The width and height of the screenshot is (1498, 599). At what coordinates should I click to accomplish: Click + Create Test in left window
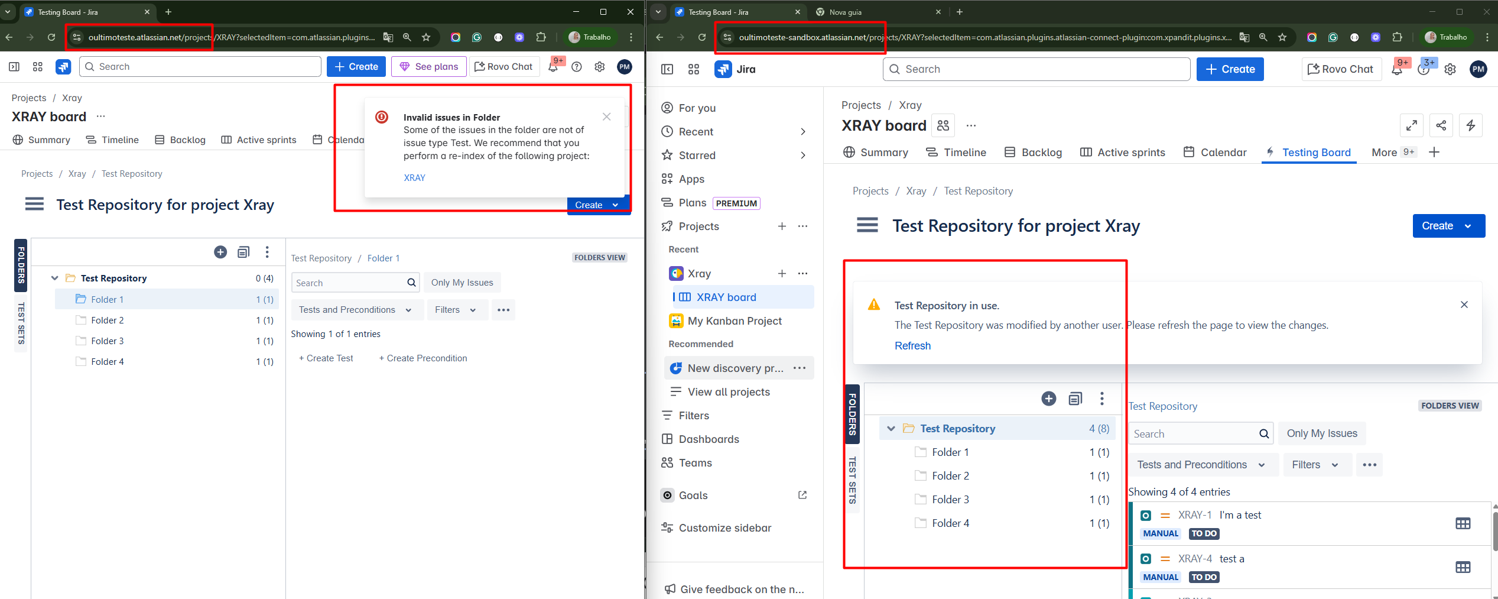(326, 358)
